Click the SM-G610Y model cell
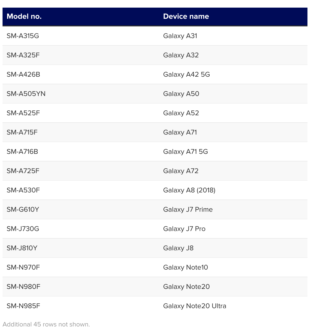 [23, 209]
